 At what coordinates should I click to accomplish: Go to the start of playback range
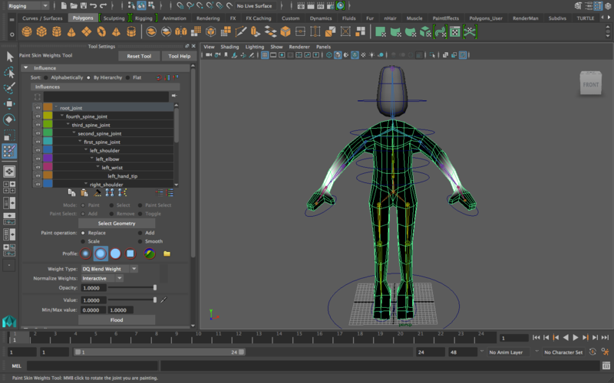[536, 337]
